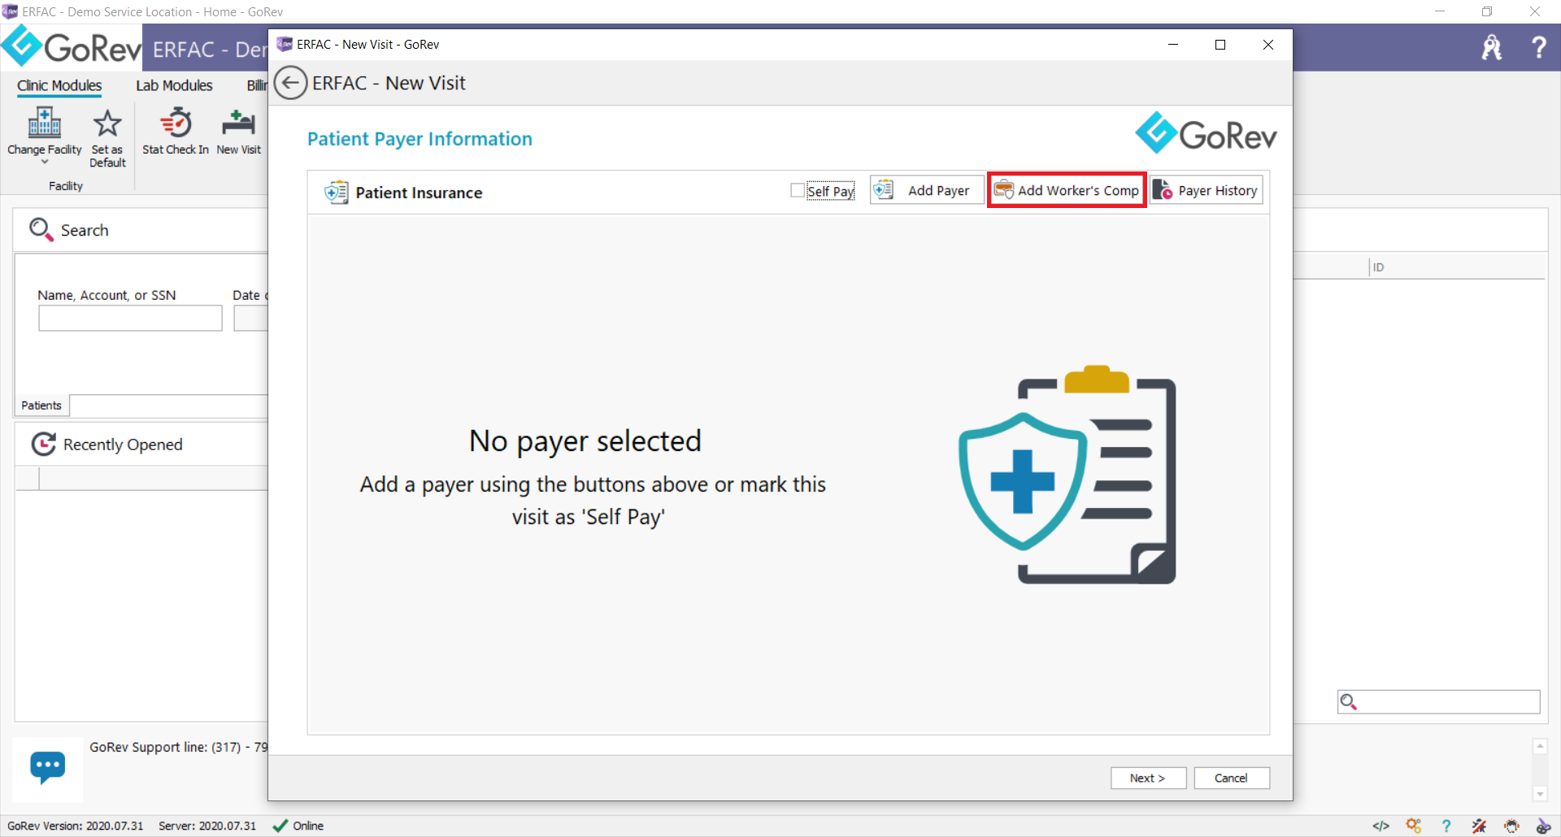
Task: Click the Patient Insurance shield icon
Action: point(336,193)
